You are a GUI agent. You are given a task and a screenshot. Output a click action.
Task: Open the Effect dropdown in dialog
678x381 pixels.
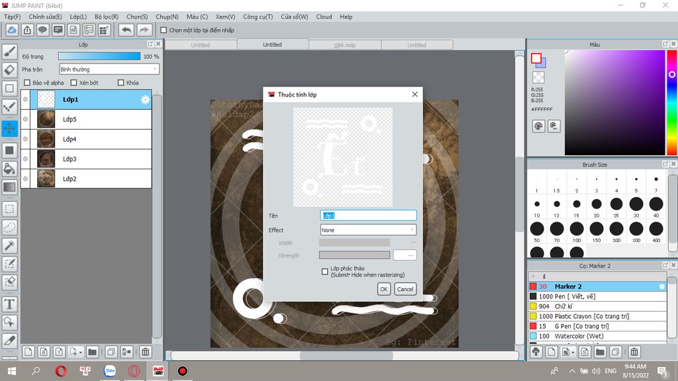click(x=368, y=230)
